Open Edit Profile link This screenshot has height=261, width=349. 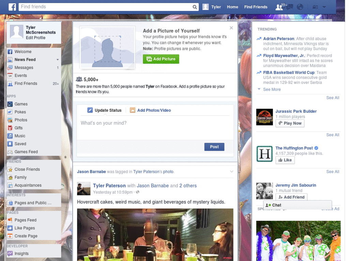tap(35, 38)
